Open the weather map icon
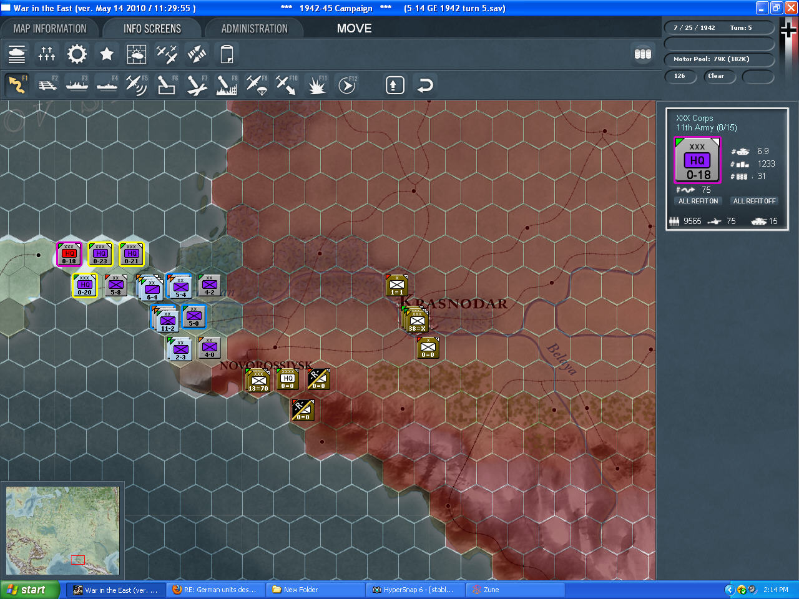The image size is (799, 599). coord(137,54)
